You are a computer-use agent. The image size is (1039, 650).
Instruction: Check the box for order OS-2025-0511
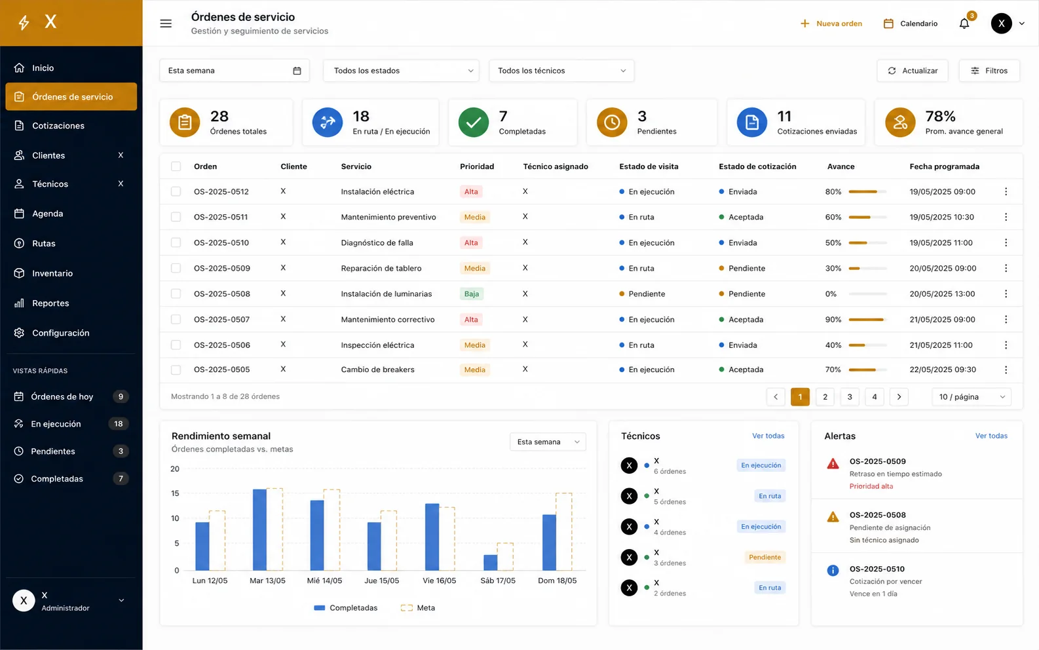pyautogui.click(x=176, y=217)
